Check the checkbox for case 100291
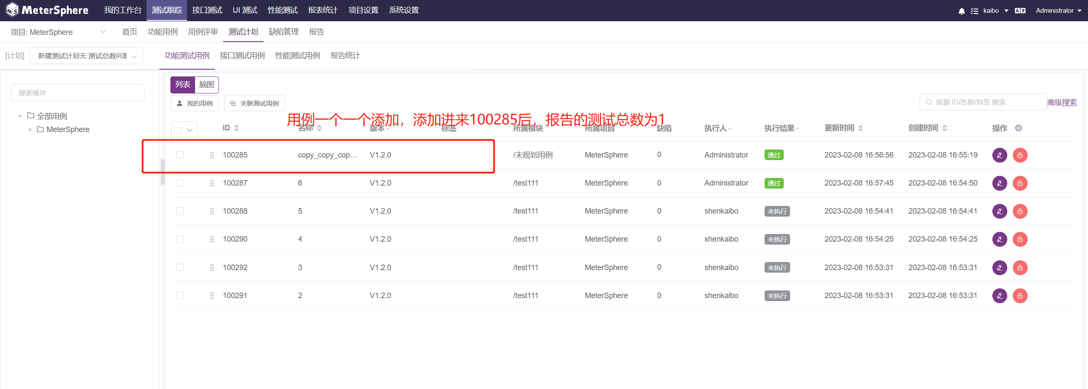This screenshot has width=1088, height=389. click(x=180, y=296)
